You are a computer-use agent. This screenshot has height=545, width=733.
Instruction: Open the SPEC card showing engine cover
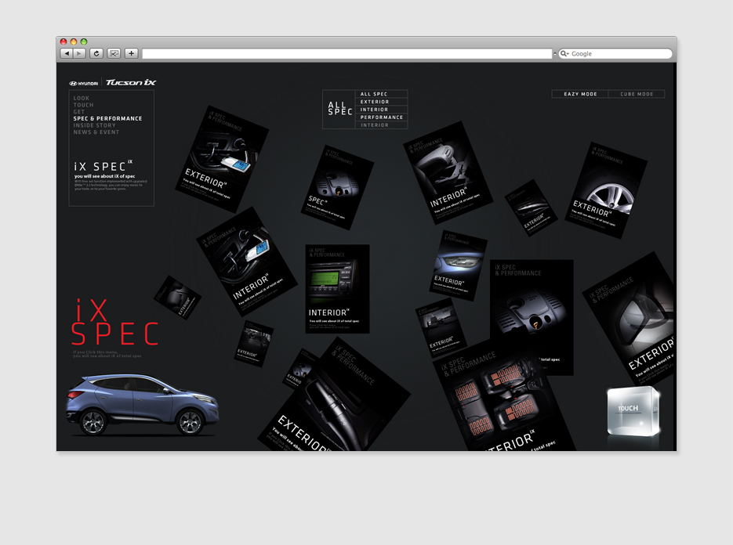point(337,187)
